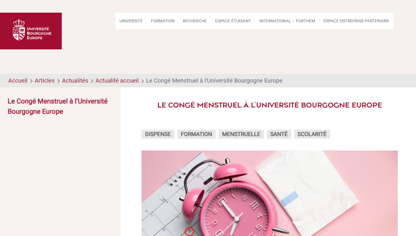Open the Formation navigation menu
416x236 pixels.
coord(163,21)
